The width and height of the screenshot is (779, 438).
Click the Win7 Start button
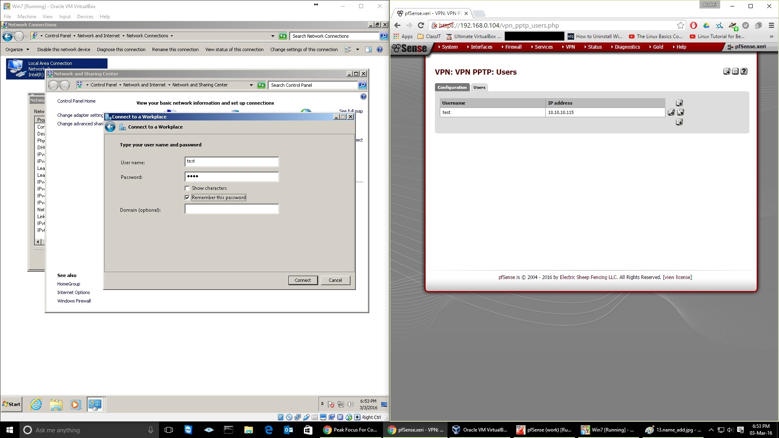pos(11,404)
